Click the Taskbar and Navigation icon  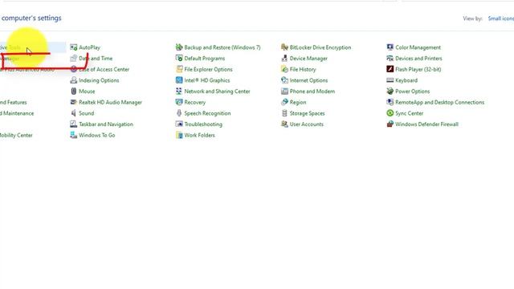click(x=73, y=124)
